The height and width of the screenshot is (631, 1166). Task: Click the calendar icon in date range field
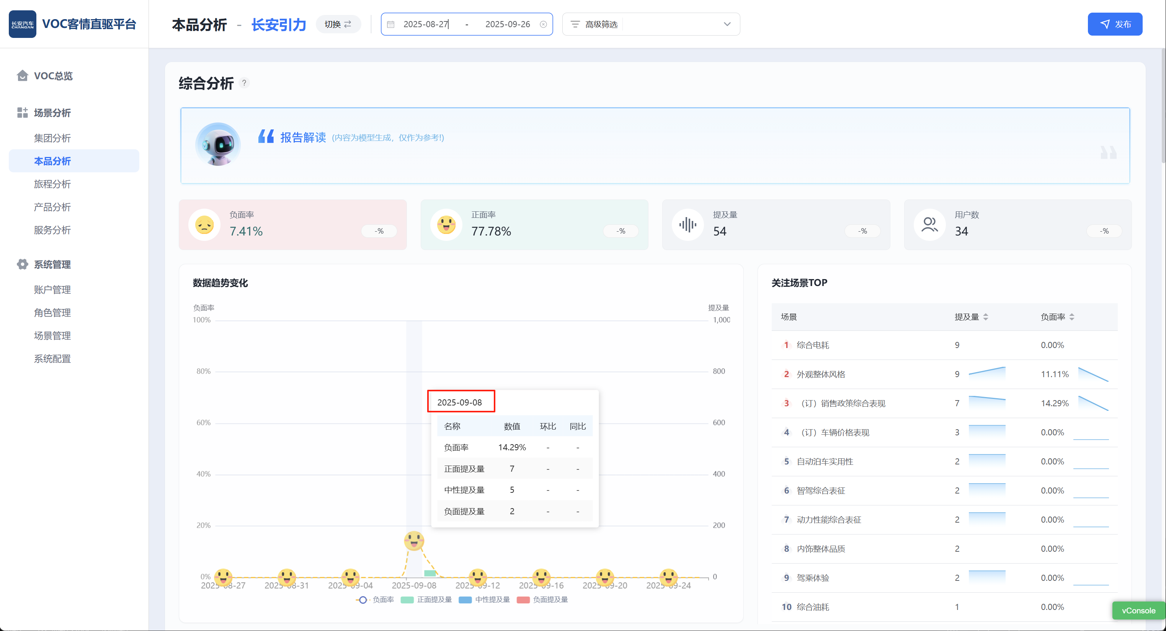click(x=390, y=25)
